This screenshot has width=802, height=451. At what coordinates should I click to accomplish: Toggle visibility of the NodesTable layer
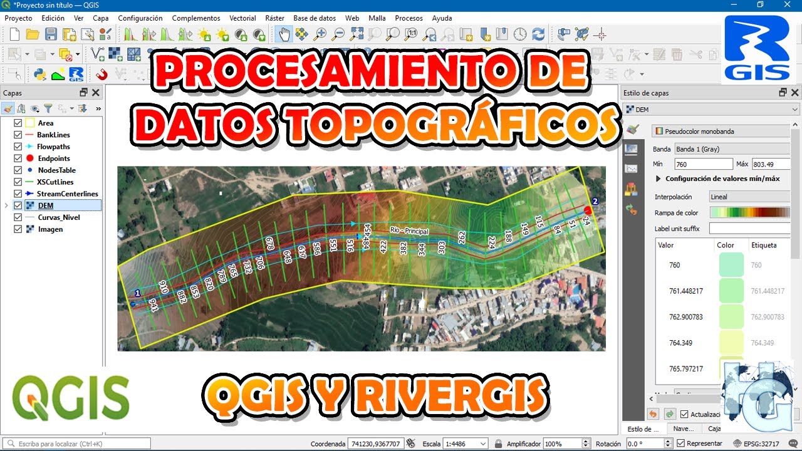[18, 170]
